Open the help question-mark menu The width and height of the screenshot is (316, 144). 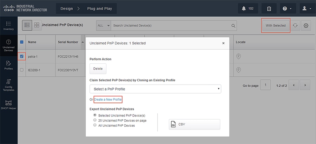[x=288, y=8]
